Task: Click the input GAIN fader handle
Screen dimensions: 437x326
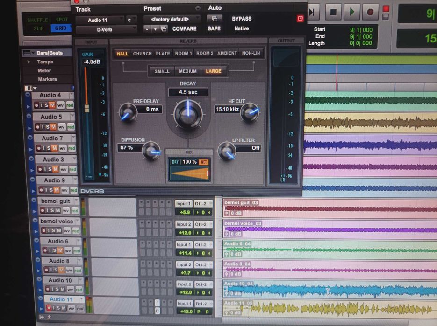Action: click(86, 109)
